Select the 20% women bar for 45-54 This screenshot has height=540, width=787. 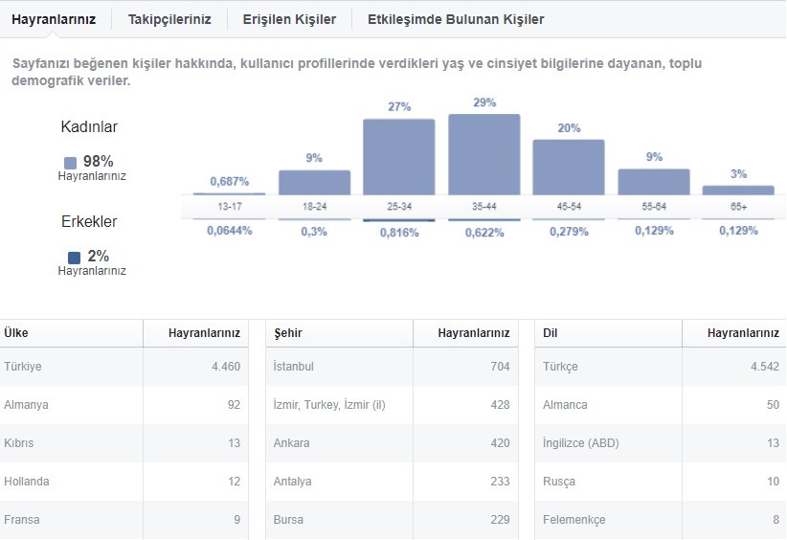coord(569,168)
